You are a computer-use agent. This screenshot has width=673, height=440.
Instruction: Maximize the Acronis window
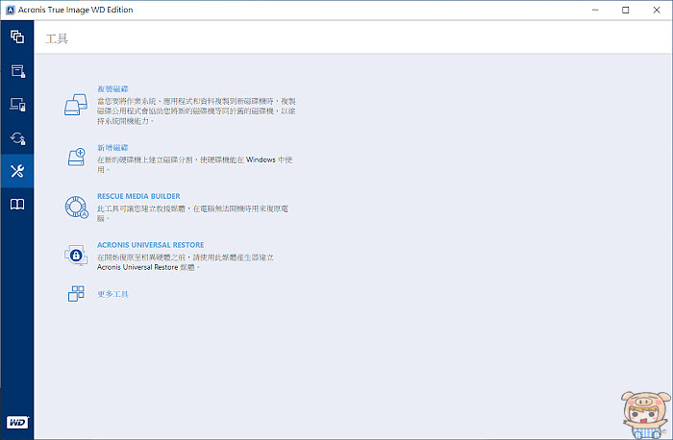[x=625, y=10]
